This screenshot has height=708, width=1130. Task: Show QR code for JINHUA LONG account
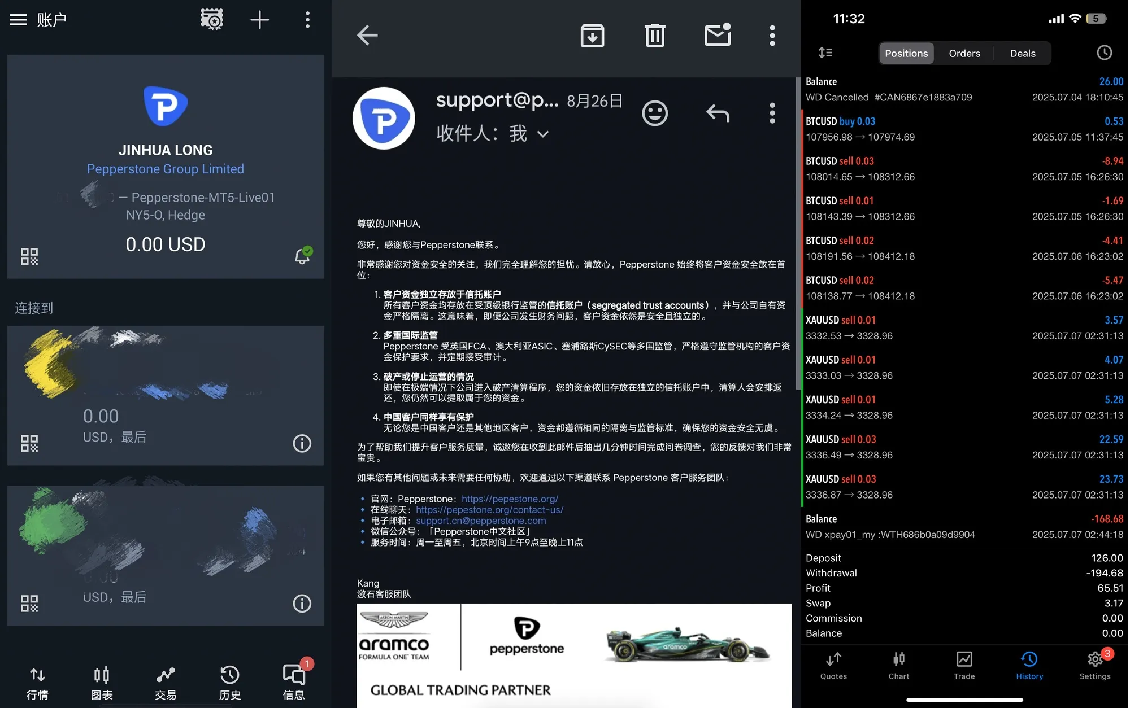pyautogui.click(x=29, y=256)
